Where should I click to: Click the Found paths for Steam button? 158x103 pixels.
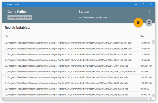20,18
